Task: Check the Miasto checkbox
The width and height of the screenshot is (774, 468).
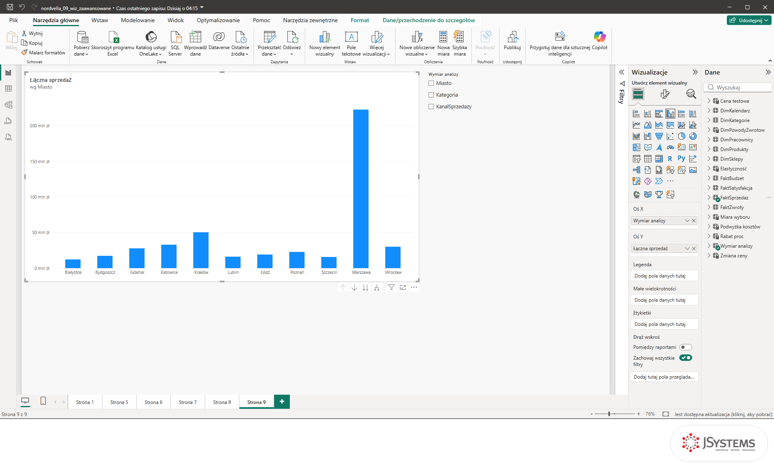Action: click(431, 83)
